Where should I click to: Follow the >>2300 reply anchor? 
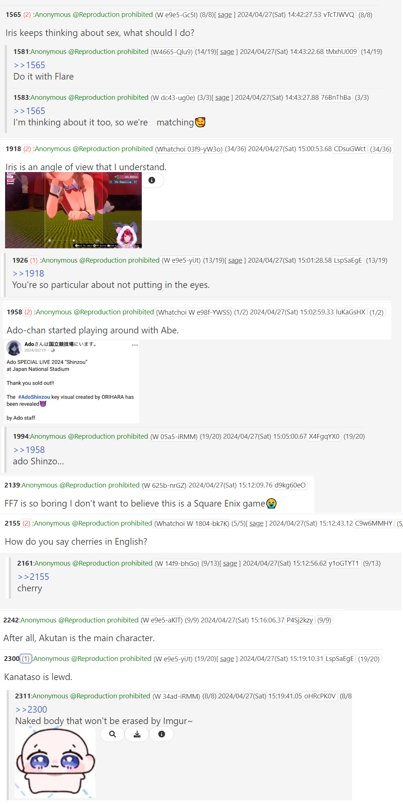[32, 709]
